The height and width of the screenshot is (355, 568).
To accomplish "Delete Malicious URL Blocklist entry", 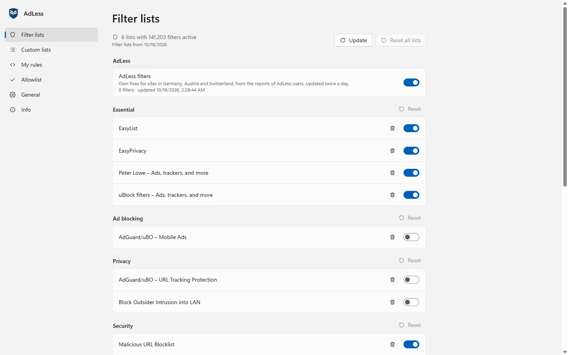I will click(392, 344).
